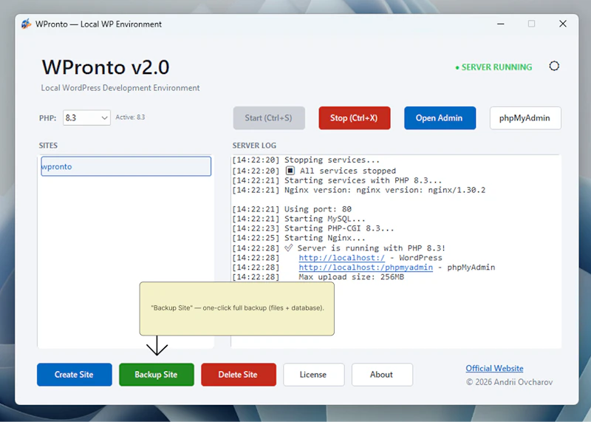Viewport: 591px width, 422px height.
Task: Click the 'Server is running with PHP 8.3!' line
Action: 339,248
